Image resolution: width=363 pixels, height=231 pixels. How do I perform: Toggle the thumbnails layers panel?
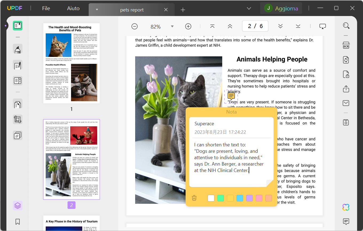pos(18,206)
